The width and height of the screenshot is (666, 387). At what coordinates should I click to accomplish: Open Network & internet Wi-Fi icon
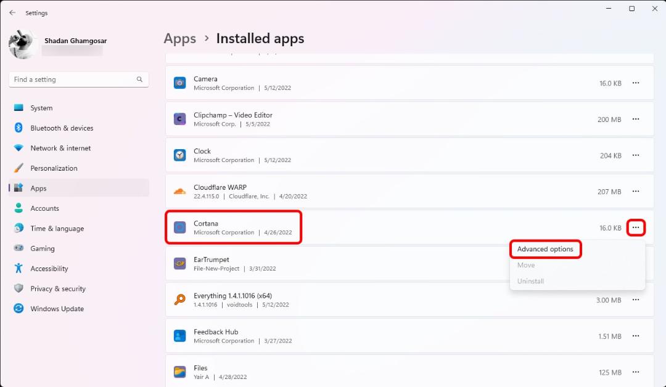click(18, 148)
